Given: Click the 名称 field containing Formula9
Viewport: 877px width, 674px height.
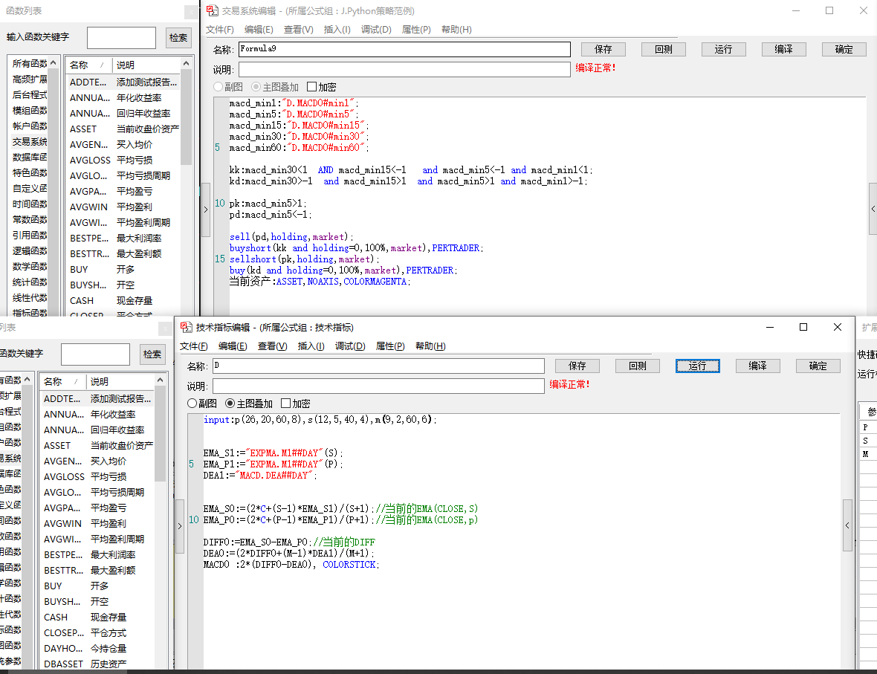Looking at the screenshot, I should click(404, 49).
